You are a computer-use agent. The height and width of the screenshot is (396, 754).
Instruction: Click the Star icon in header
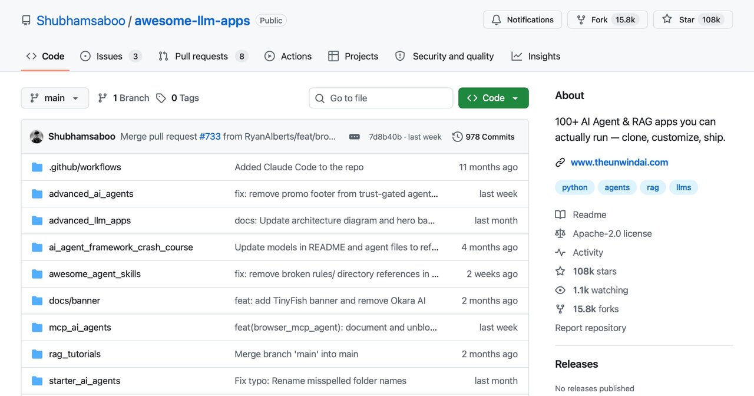[x=667, y=19]
